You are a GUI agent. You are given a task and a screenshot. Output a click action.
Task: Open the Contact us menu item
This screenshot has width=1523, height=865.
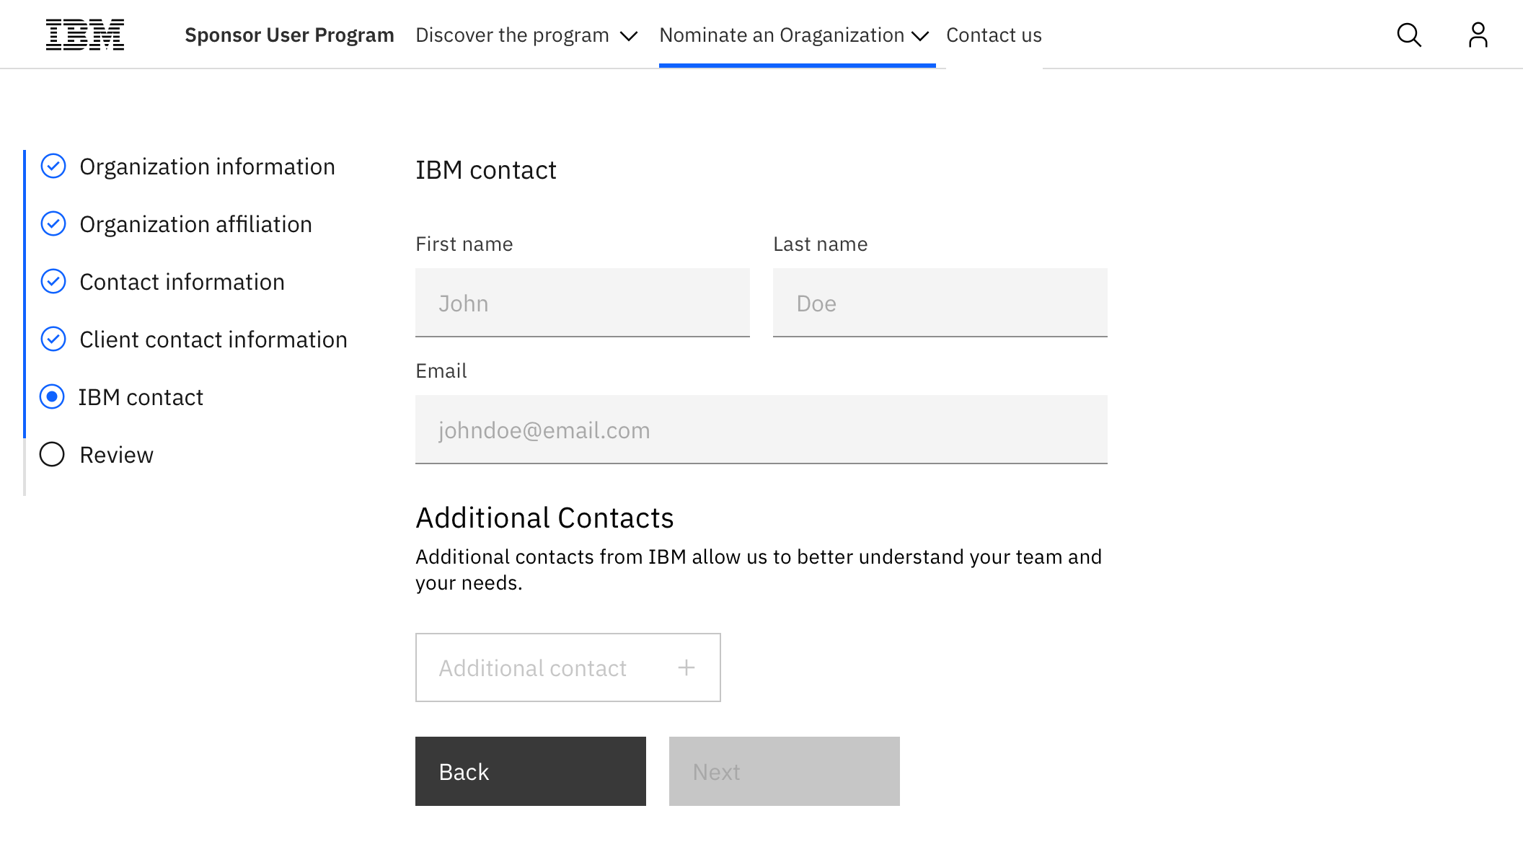994,35
